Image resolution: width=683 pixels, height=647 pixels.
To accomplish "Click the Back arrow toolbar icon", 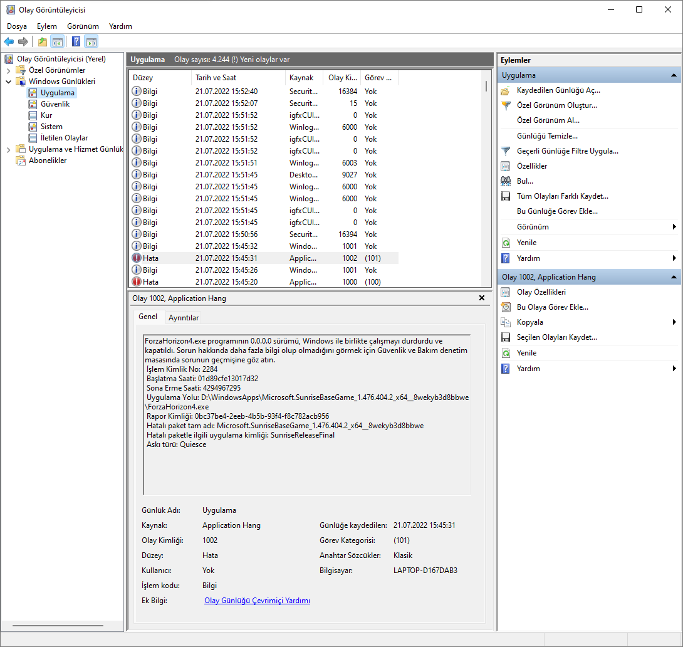I will point(9,42).
